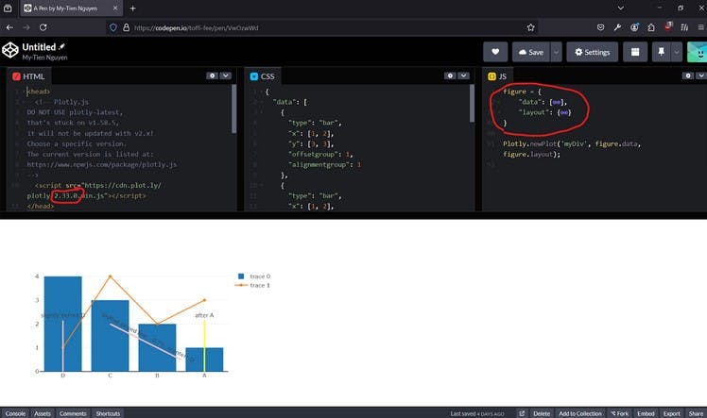The image size is (707, 418).
Task: Expand the CSS editor dropdown chevron
Action: 463,75
